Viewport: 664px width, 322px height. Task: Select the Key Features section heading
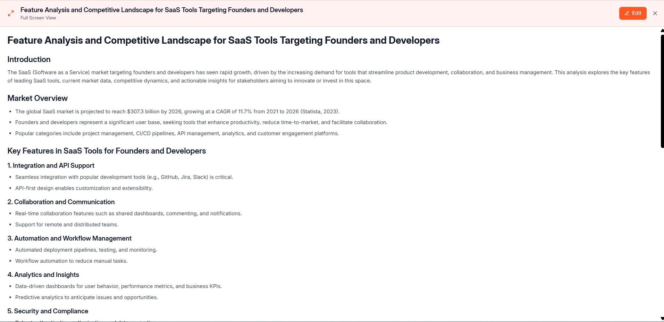click(107, 151)
